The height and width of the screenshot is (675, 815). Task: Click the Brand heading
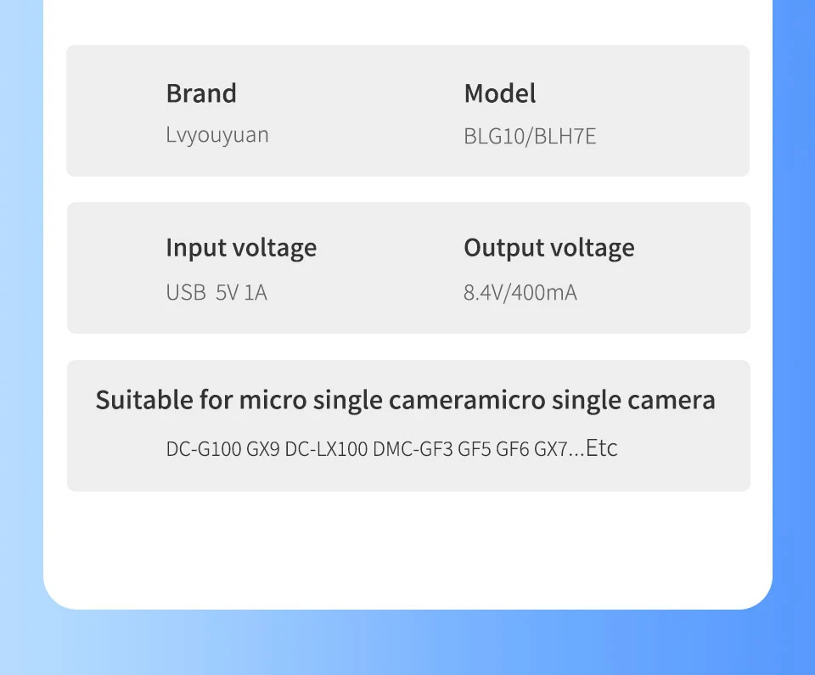pos(201,93)
